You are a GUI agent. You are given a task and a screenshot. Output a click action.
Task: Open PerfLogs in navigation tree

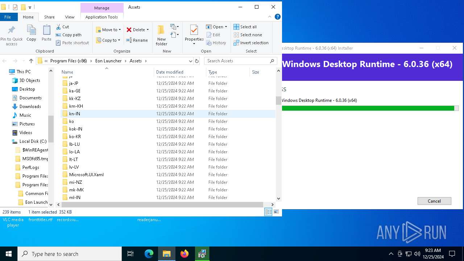[x=30, y=167]
